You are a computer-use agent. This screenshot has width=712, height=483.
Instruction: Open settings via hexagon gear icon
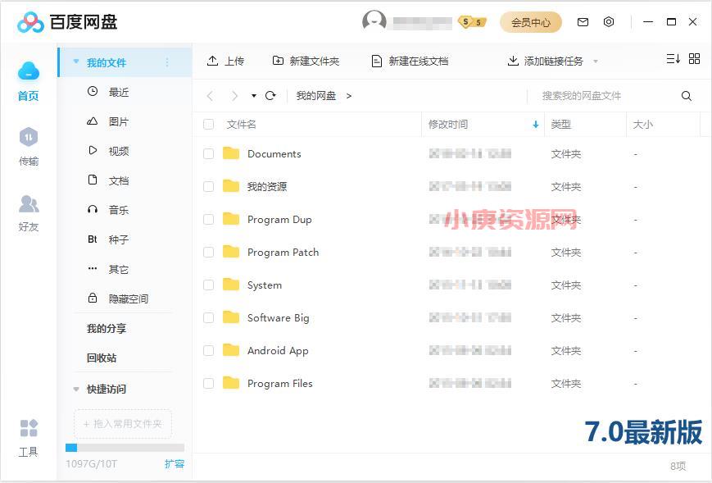[x=609, y=22]
